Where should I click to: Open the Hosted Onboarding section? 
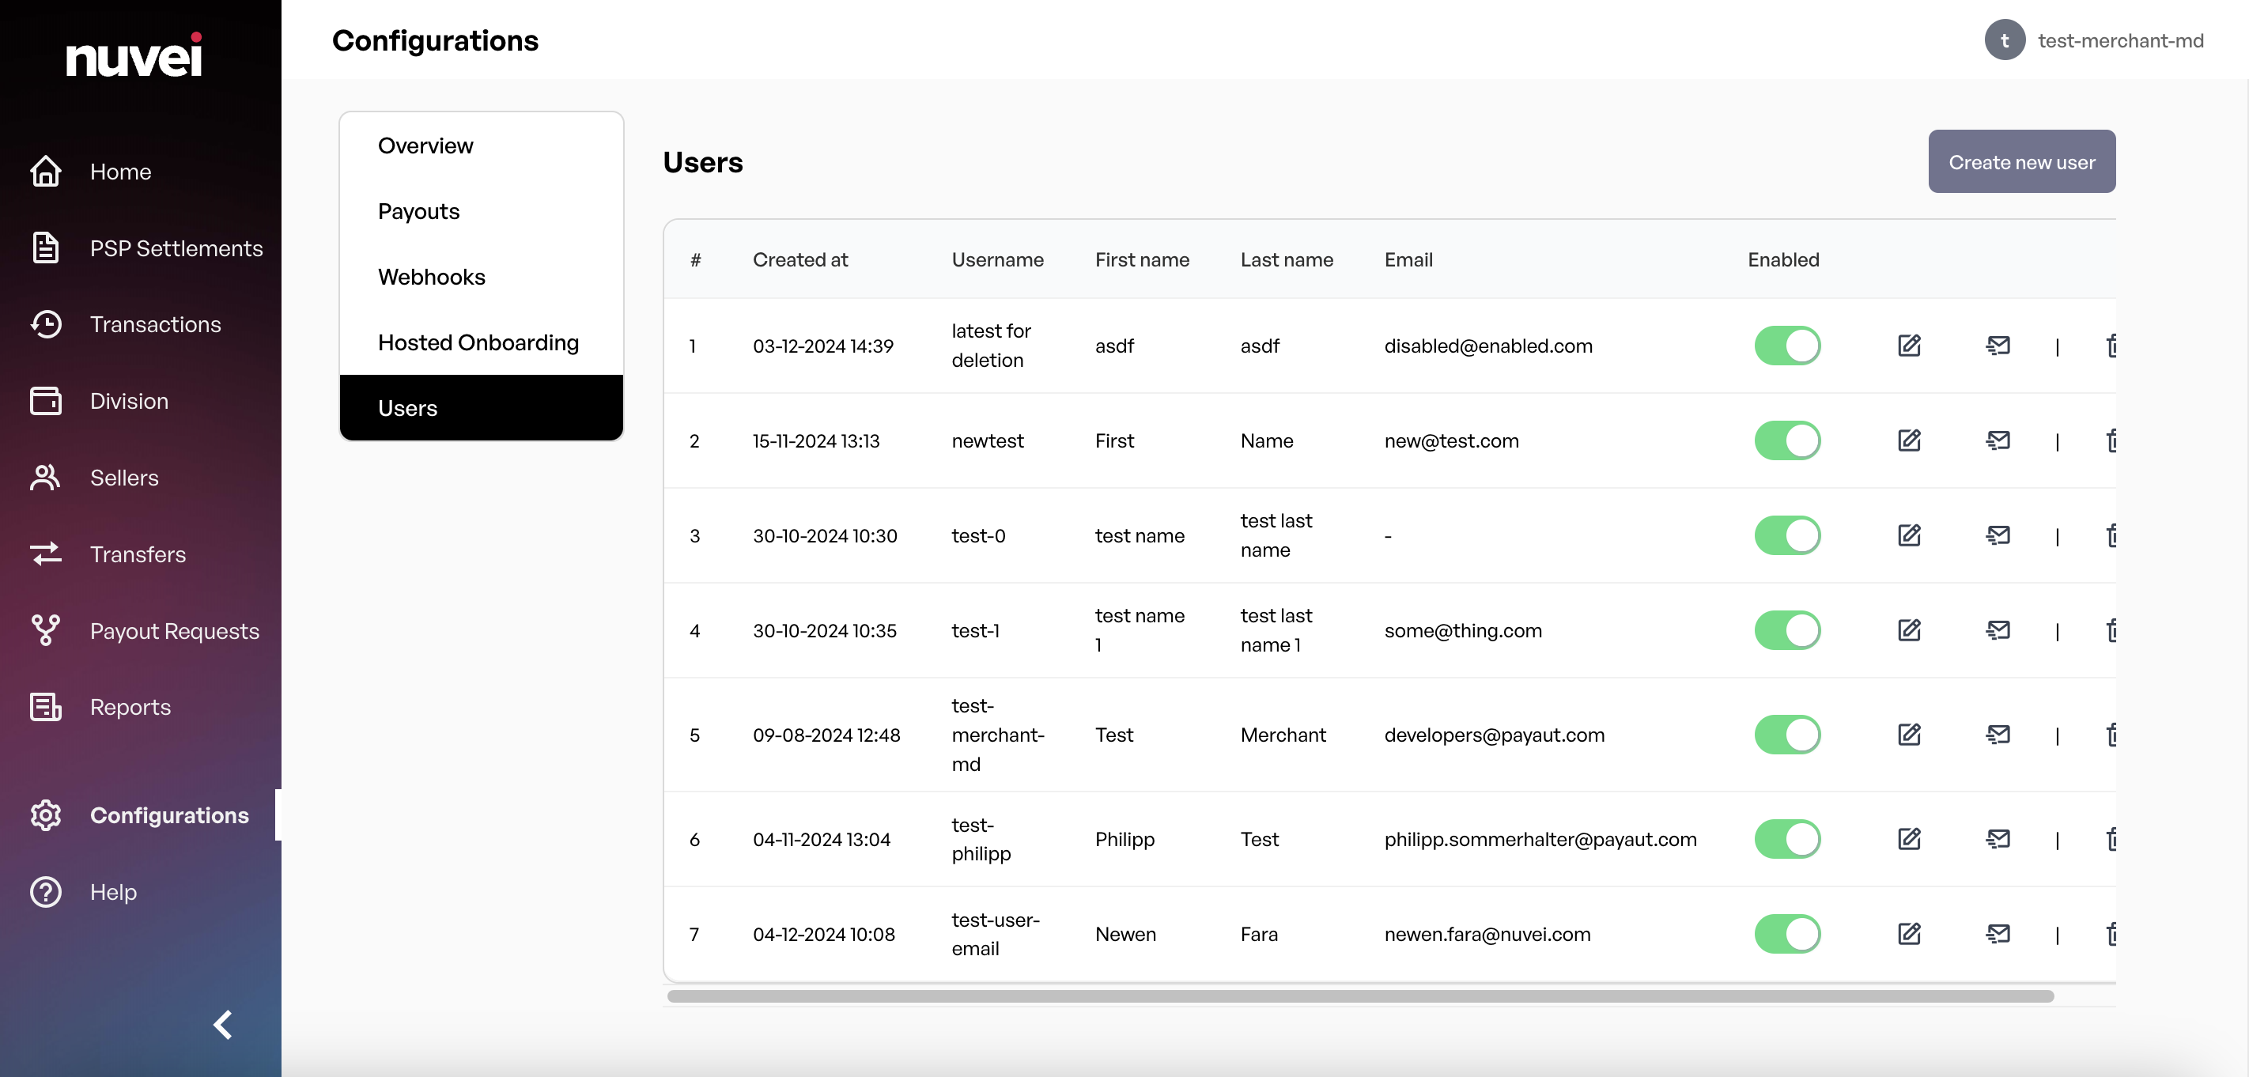click(478, 342)
